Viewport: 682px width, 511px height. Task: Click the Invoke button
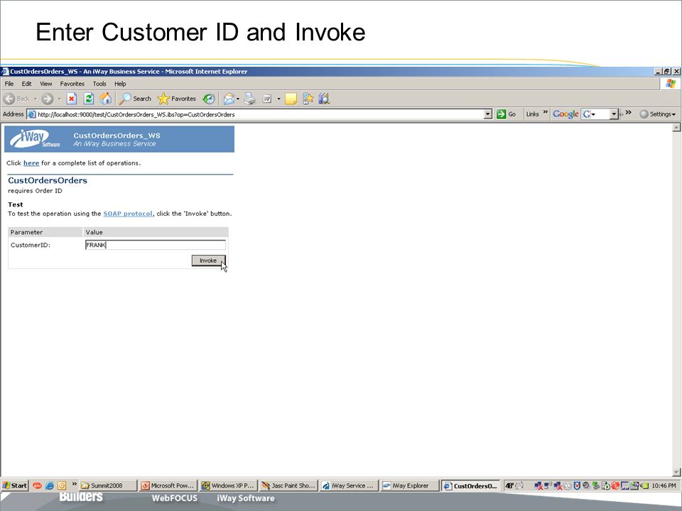(x=208, y=260)
